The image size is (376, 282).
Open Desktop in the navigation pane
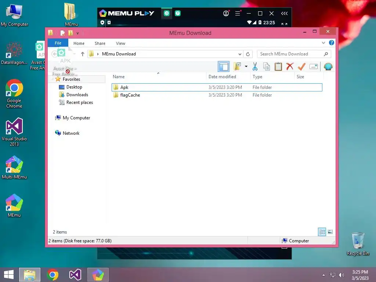pos(74,87)
